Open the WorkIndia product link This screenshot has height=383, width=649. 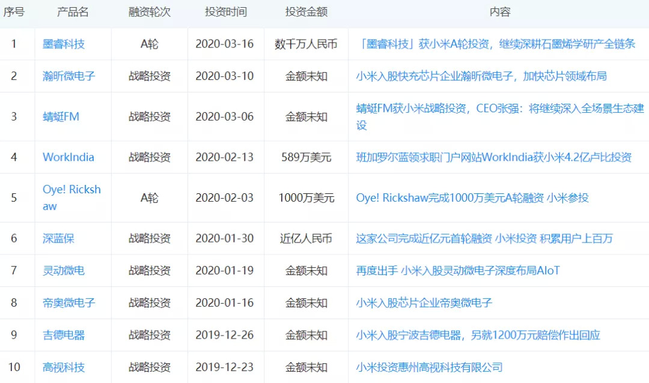pos(69,157)
